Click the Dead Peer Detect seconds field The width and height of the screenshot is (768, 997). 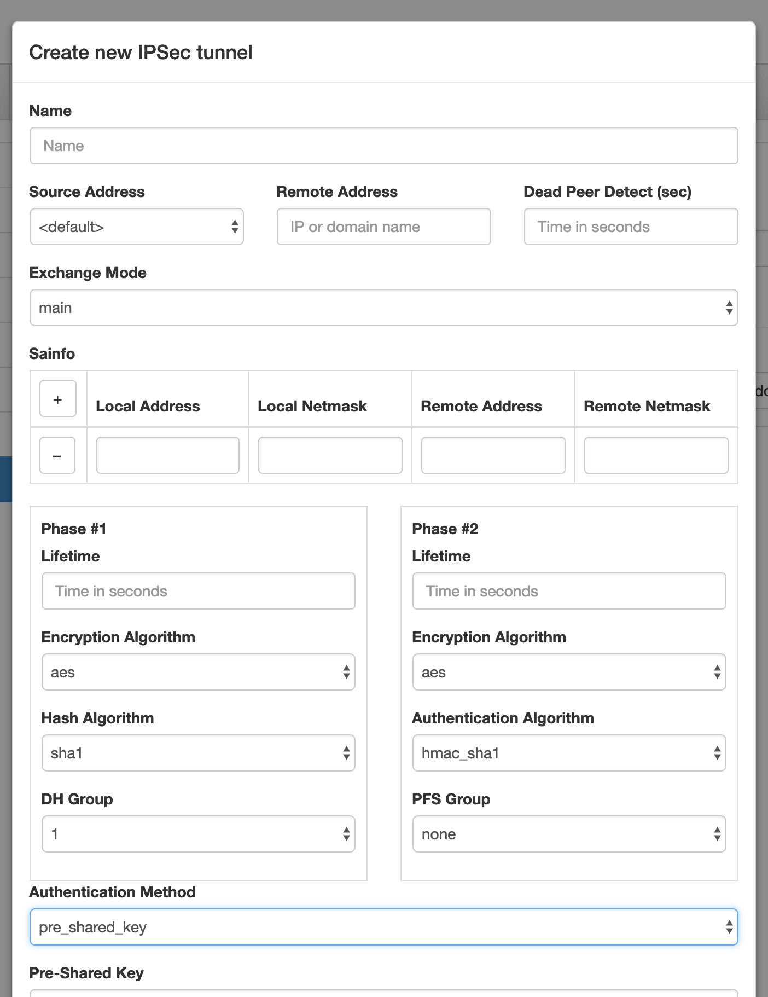[631, 227]
